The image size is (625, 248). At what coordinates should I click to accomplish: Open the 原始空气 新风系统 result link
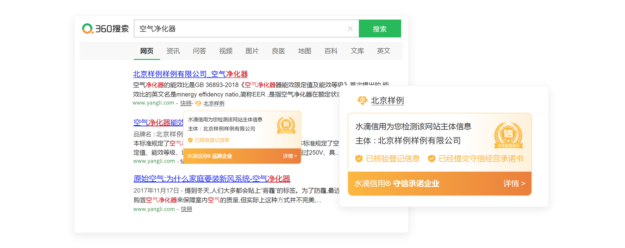211,179
